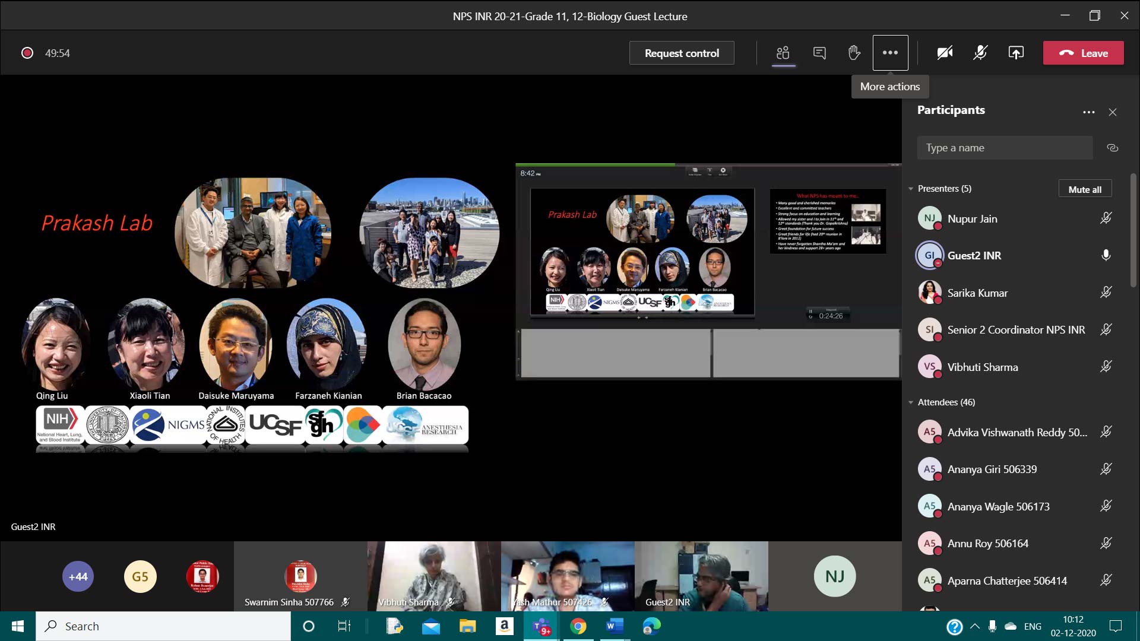Image resolution: width=1140 pixels, height=641 pixels.
Task: Toggle Nupur Jain's microphone icon
Action: coord(1106,218)
